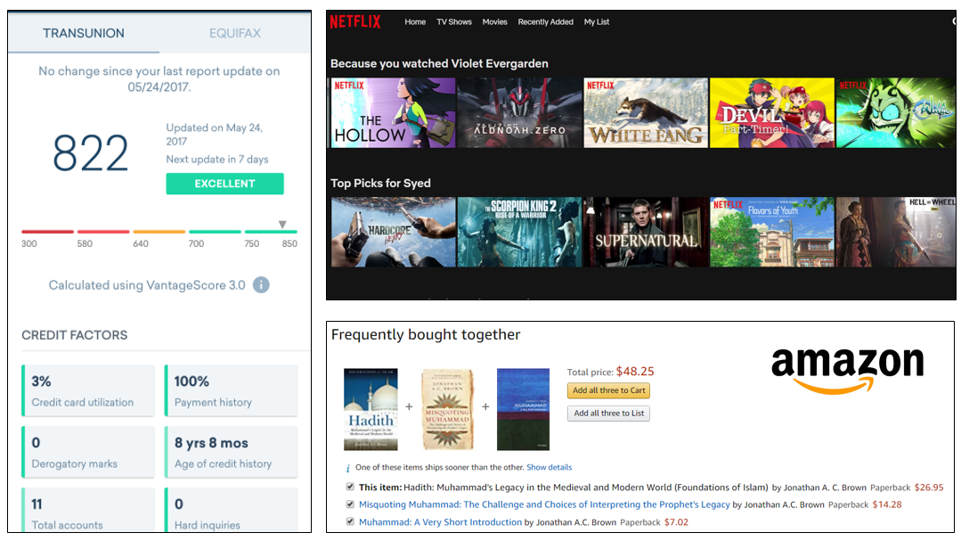This screenshot has height=541, width=961.
Task: Click 'Next update in 7 days' text
Action: [x=217, y=160]
